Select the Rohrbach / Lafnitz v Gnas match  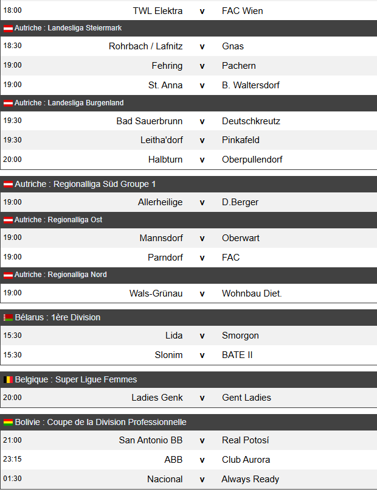[188, 46]
